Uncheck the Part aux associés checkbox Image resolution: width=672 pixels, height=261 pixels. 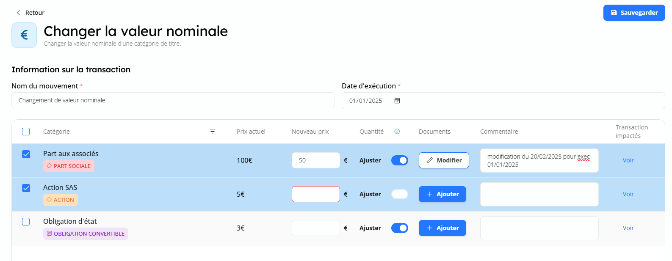26,154
